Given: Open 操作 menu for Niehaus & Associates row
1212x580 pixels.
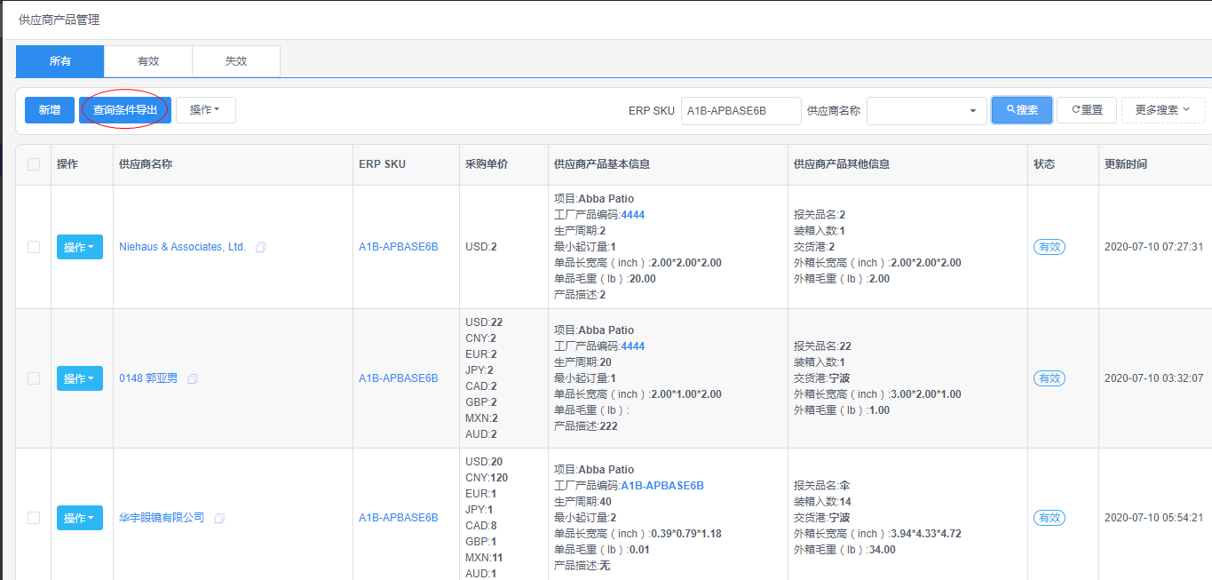Looking at the screenshot, I should (x=80, y=247).
